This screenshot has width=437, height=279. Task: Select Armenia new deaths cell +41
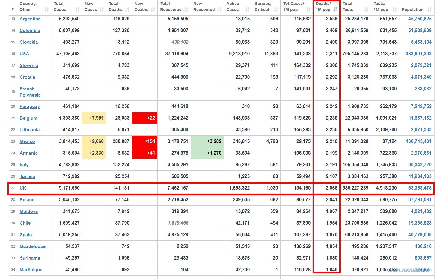click(x=145, y=153)
